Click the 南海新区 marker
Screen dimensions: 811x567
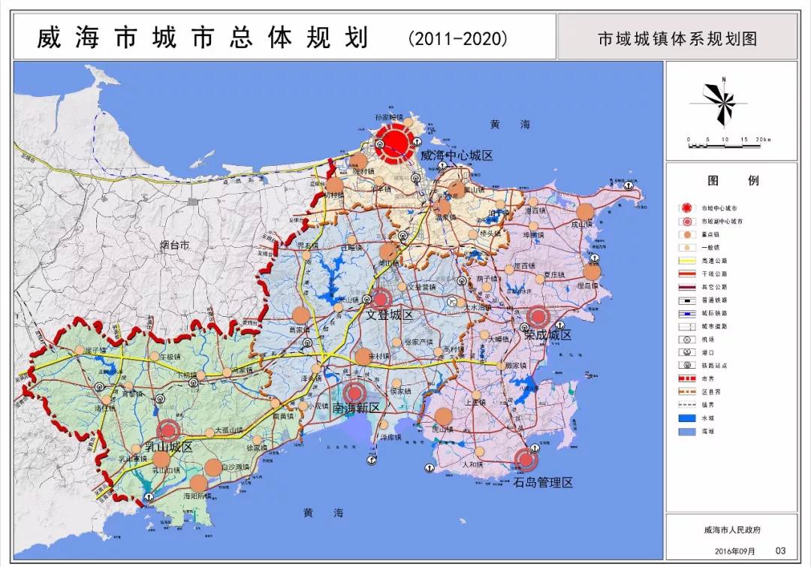tap(354, 394)
